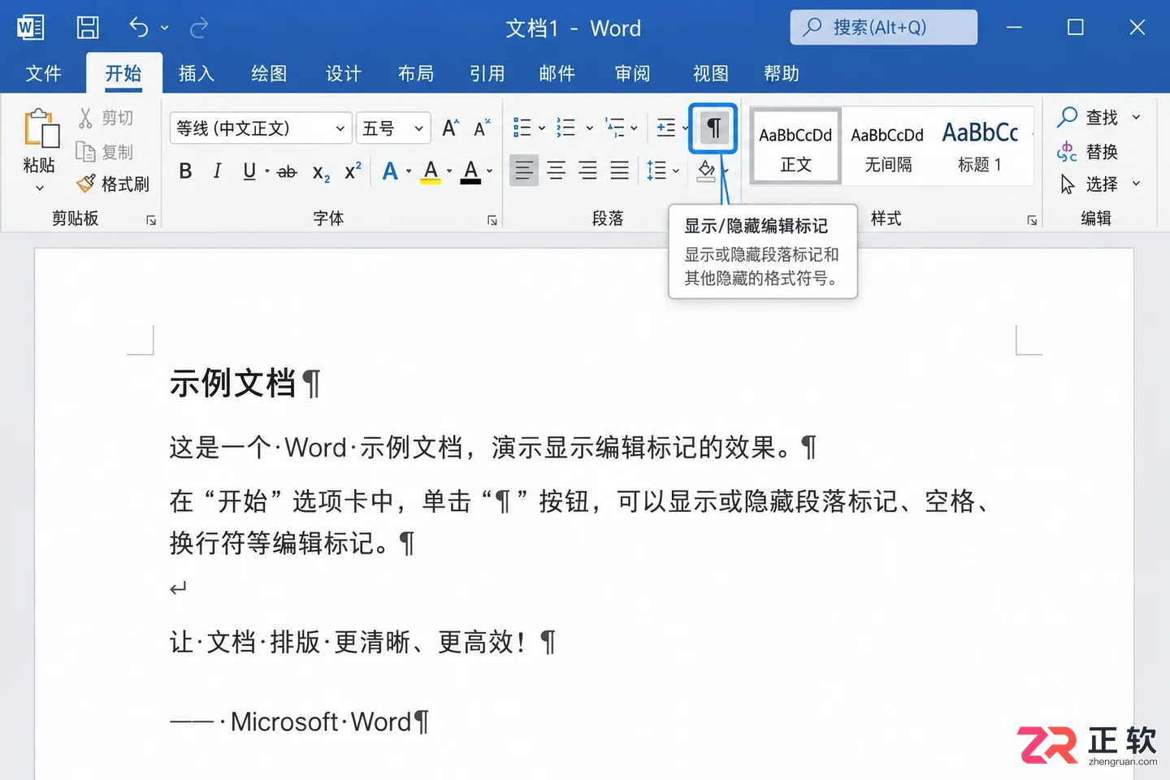Toggle Underline formatting
This screenshot has width=1170, height=780.
pyautogui.click(x=249, y=171)
